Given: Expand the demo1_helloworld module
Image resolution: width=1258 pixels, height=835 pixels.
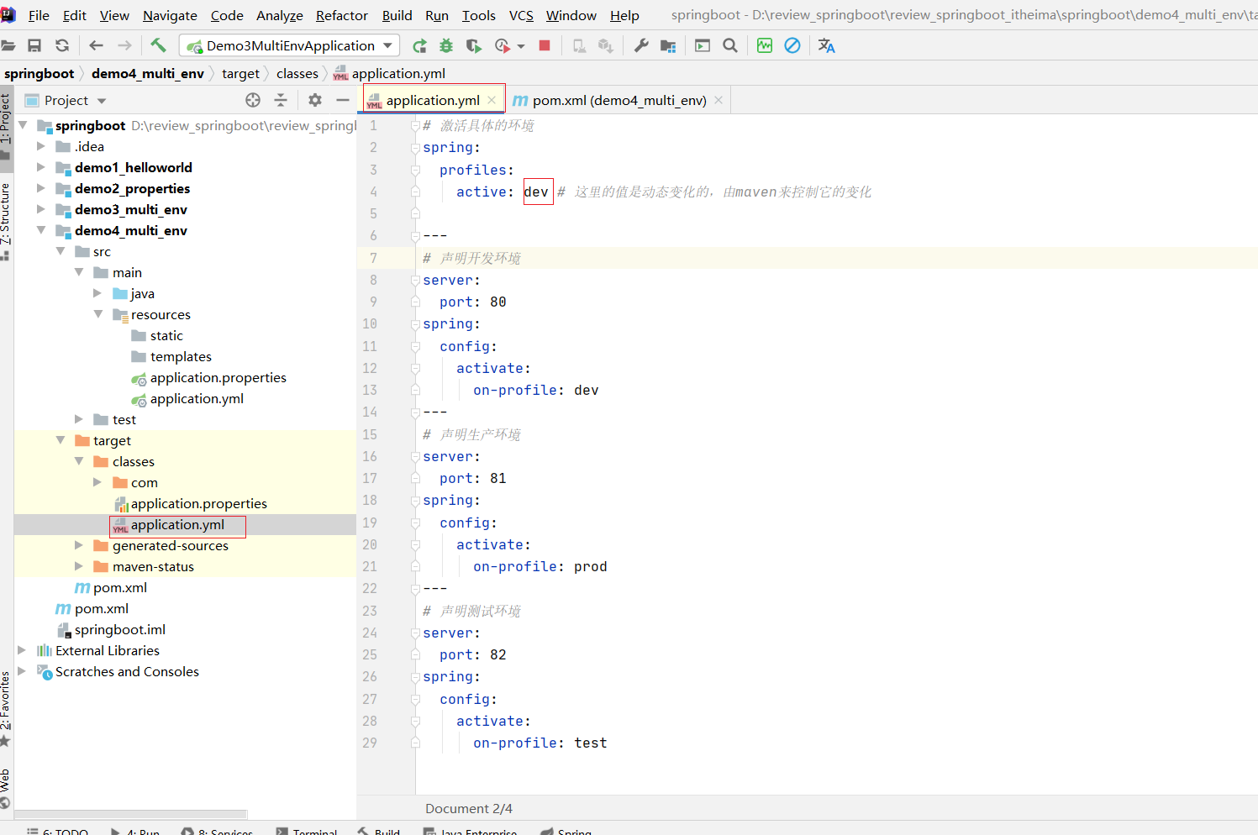Looking at the screenshot, I should coord(40,167).
